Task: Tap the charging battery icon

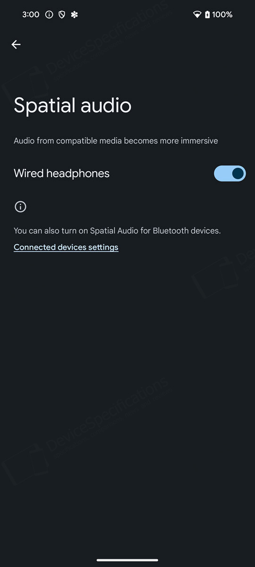Action: point(207,15)
